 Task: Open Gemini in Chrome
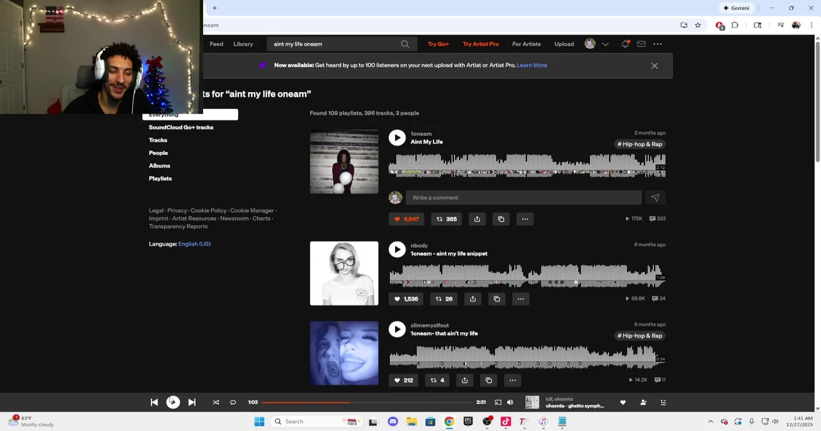tap(736, 8)
